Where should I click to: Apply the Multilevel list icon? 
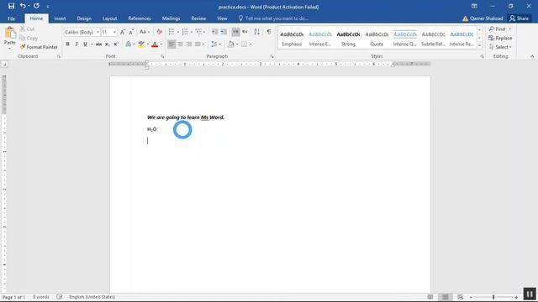tap(198, 32)
